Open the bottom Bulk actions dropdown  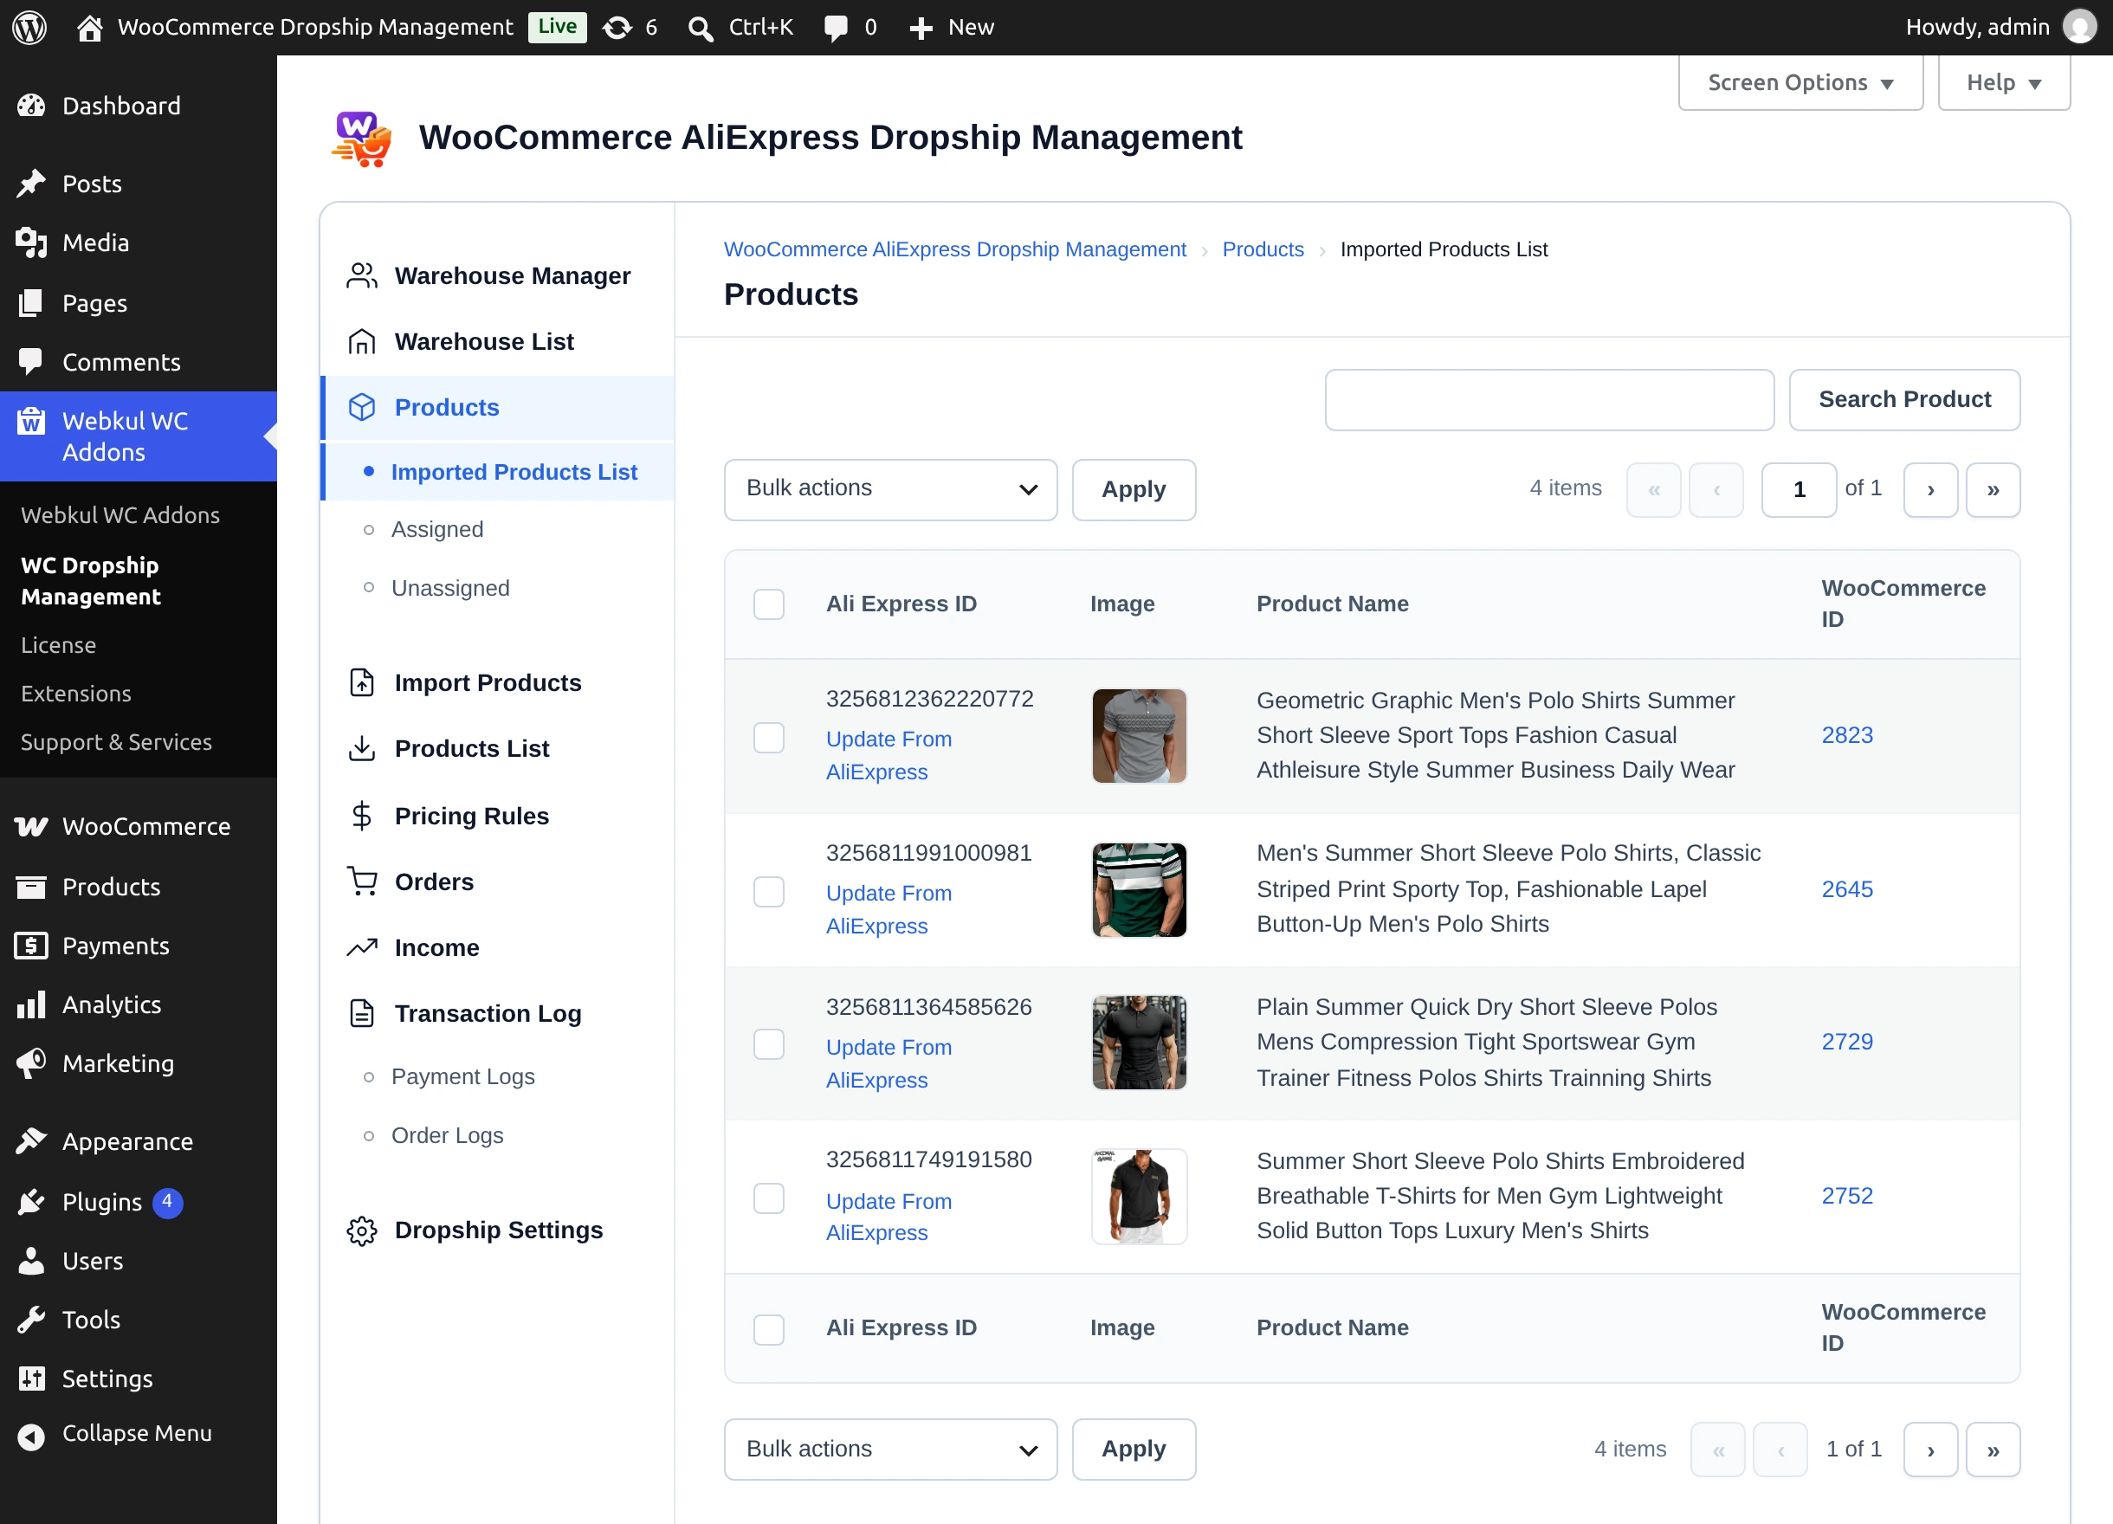pyautogui.click(x=891, y=1450)
